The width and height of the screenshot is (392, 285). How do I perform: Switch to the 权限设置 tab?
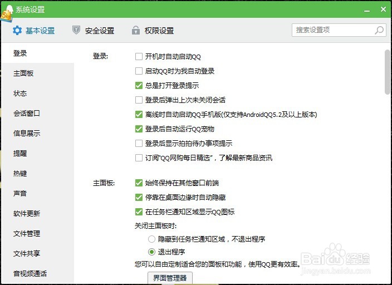pos(153,31)
